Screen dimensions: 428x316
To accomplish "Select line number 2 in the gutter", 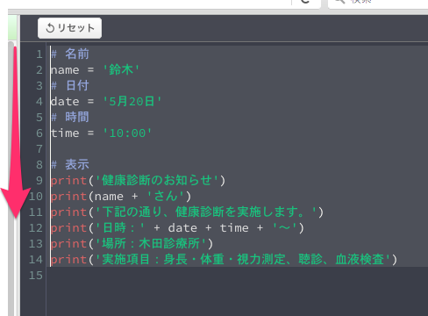I will [39, 70].
